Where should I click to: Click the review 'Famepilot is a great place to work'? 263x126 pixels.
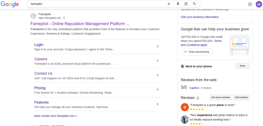pyautogui.click(x=213, y=105)
